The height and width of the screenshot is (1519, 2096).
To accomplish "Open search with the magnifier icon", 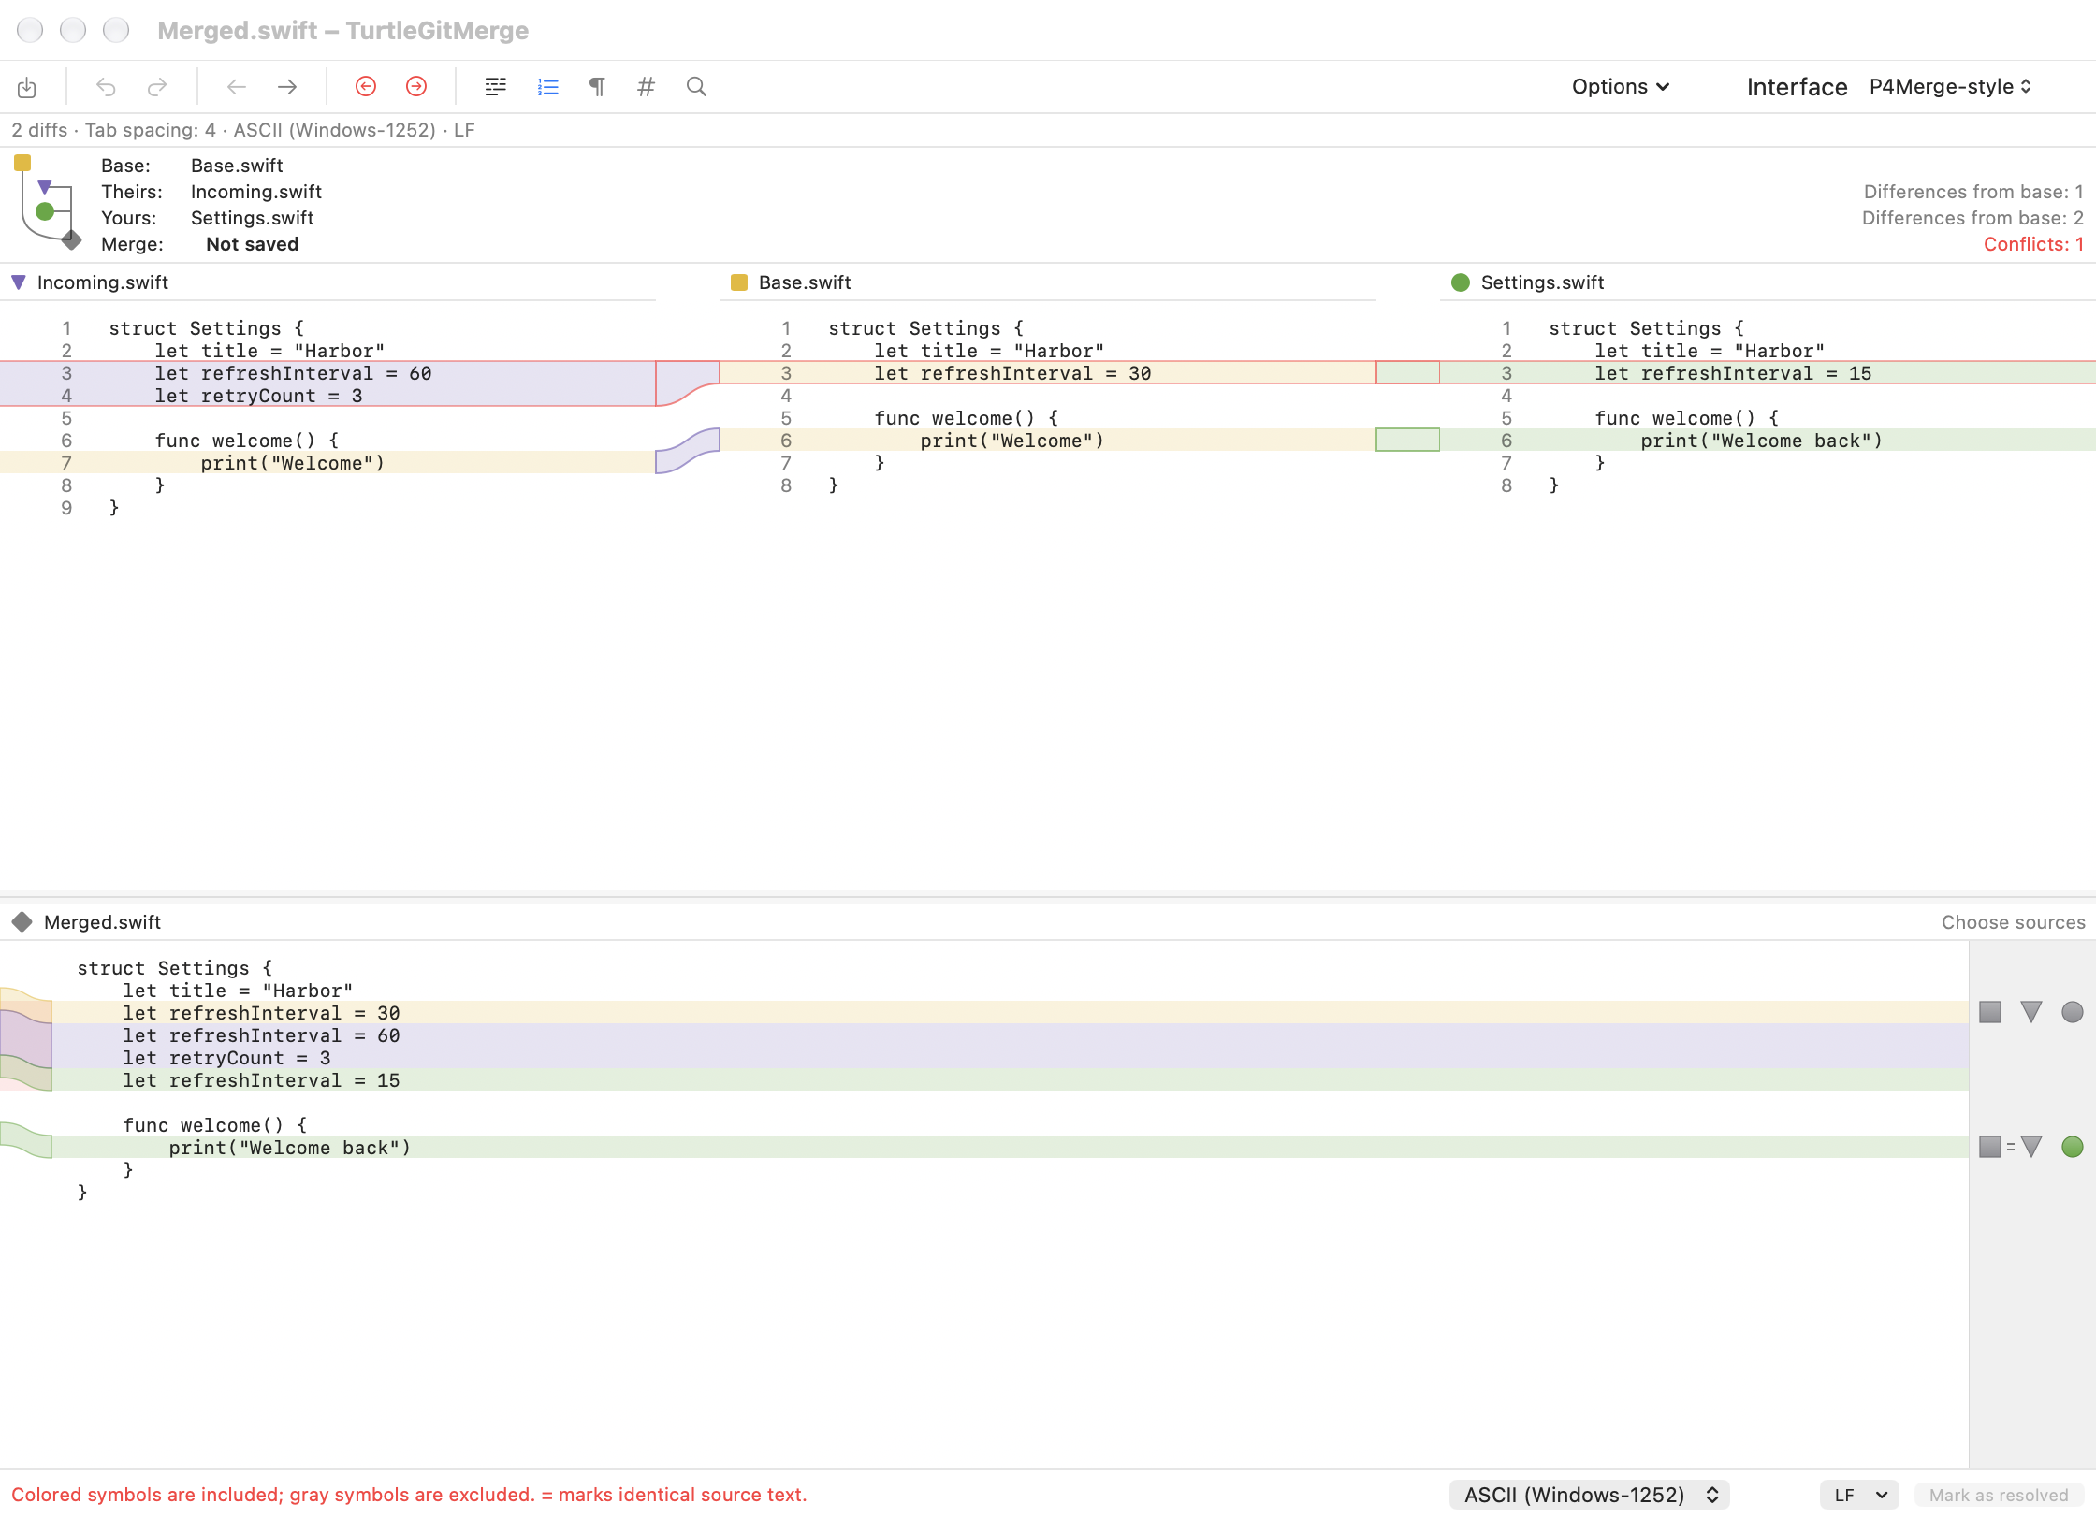I will (x=696, y=87).
